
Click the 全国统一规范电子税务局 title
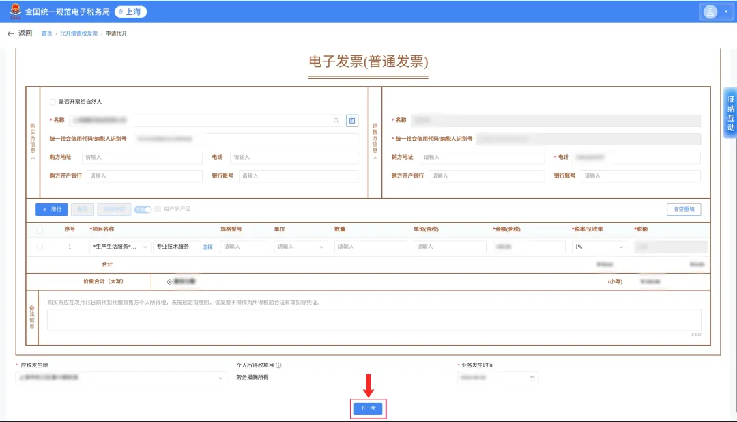pos(67,12)
